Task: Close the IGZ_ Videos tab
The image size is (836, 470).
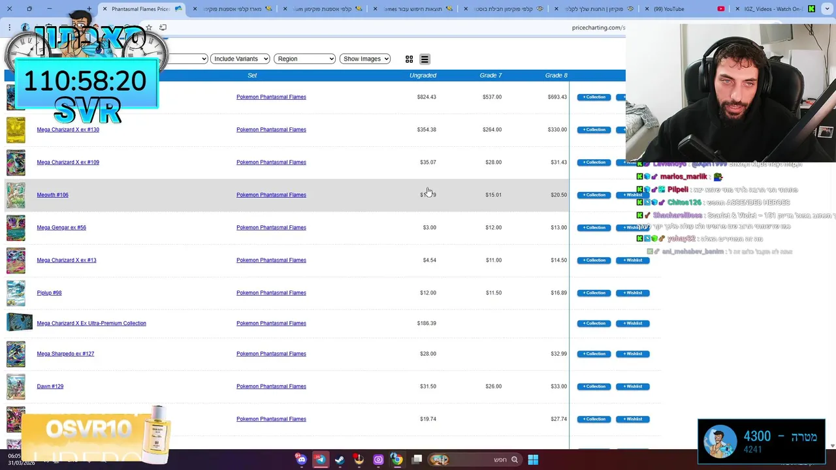Action: 737,9
